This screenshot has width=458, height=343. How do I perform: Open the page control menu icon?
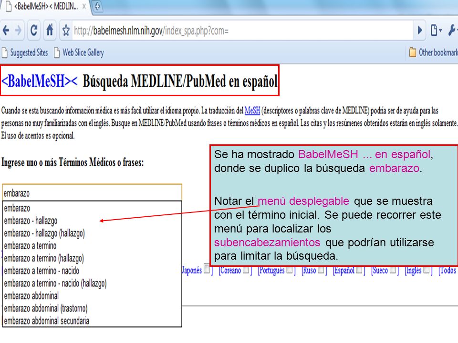(437, 30)
